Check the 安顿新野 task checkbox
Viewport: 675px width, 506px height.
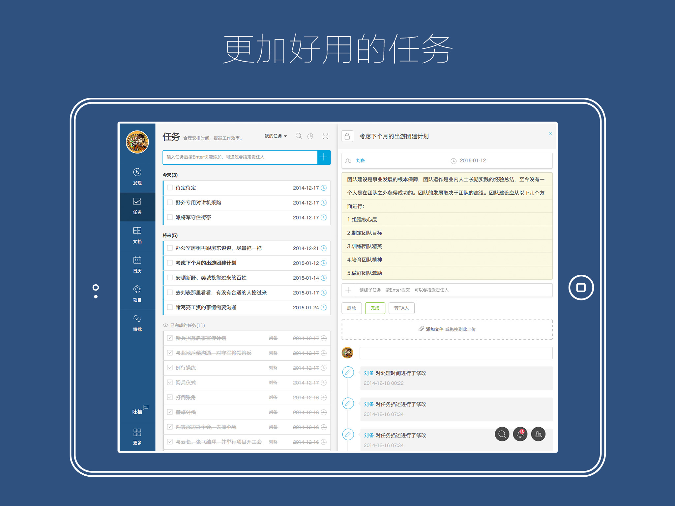(x=170, y=277)
